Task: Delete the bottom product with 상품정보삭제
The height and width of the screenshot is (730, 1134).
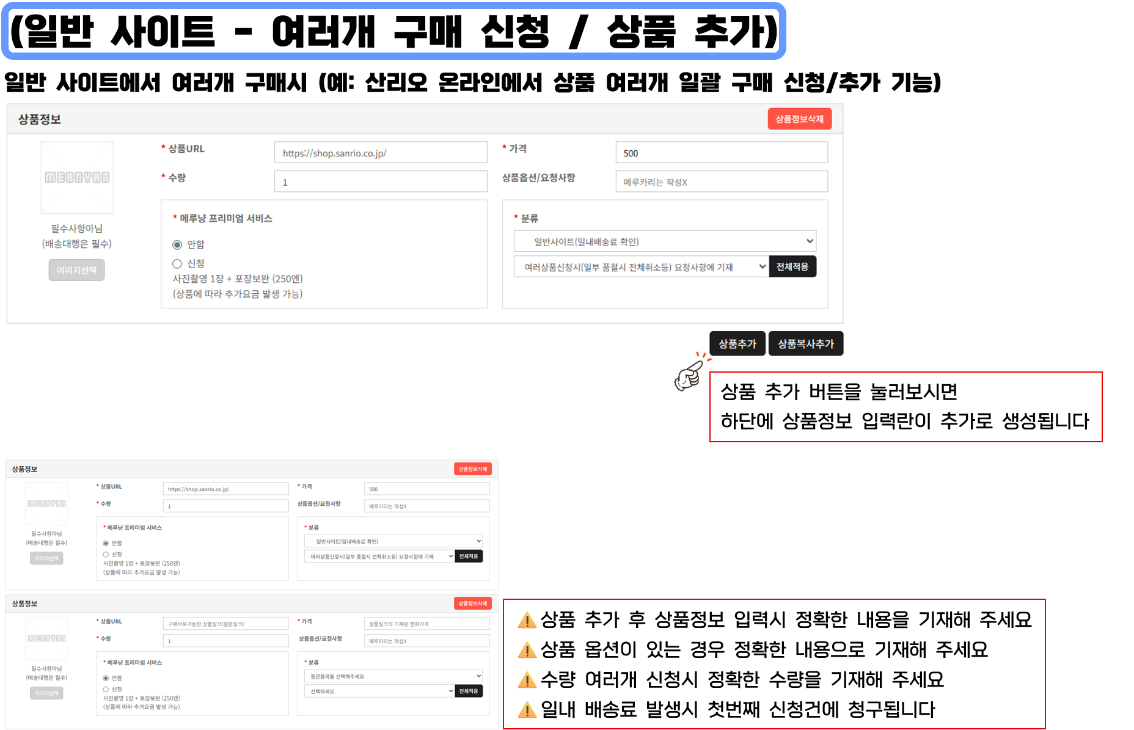Action: click(x=473, y=604)
